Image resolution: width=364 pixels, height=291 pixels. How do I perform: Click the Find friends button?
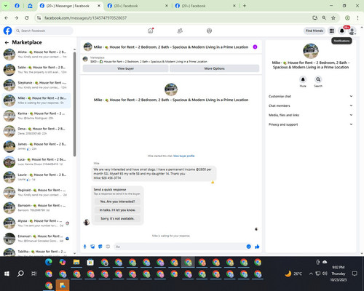[314, 31]
